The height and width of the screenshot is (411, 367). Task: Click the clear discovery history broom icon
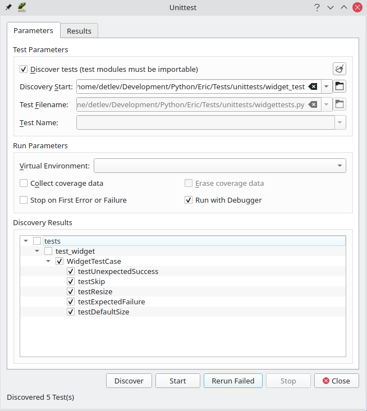(x=340, y=69)
